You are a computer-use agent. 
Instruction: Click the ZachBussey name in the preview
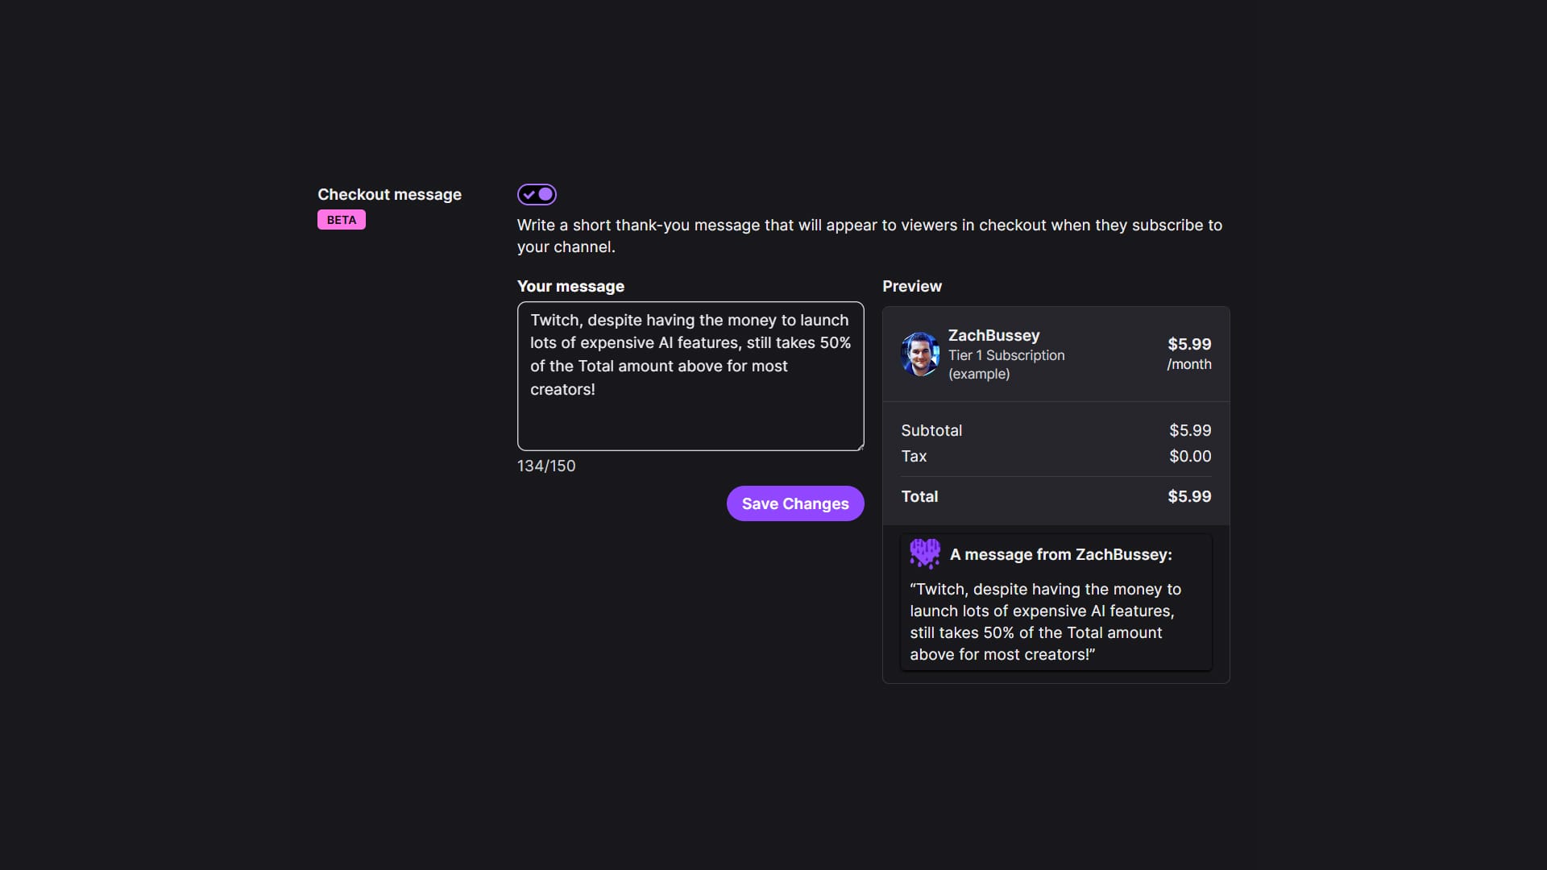(x=993, y=335)
